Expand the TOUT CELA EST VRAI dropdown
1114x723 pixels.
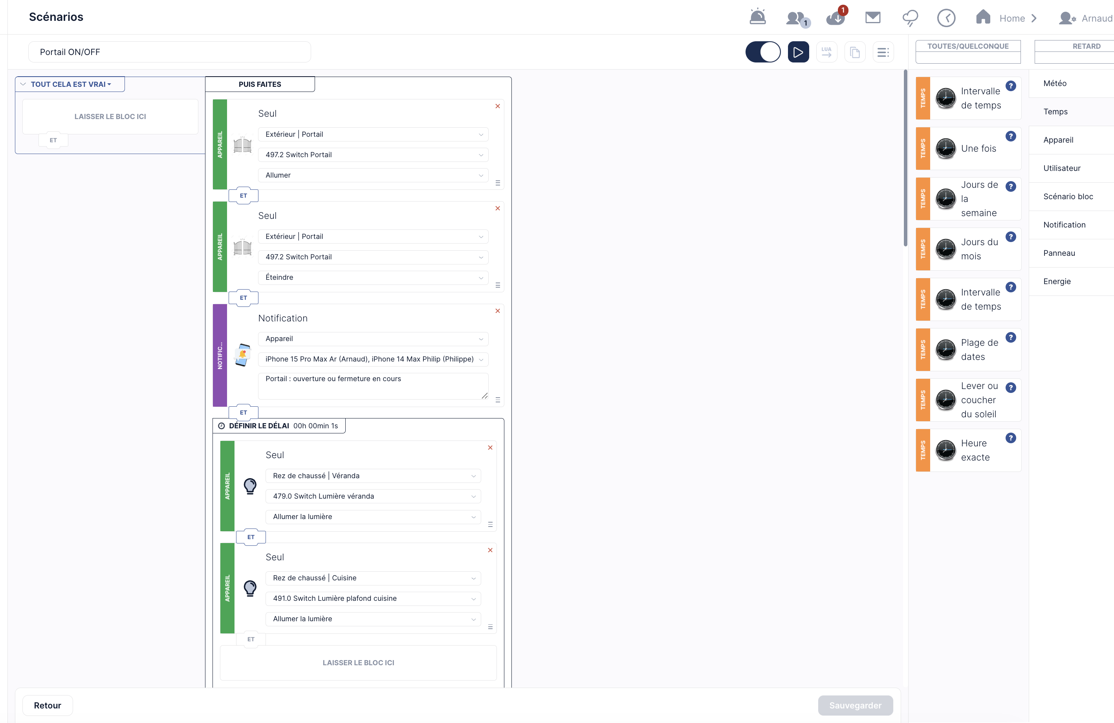pos(70,84)
